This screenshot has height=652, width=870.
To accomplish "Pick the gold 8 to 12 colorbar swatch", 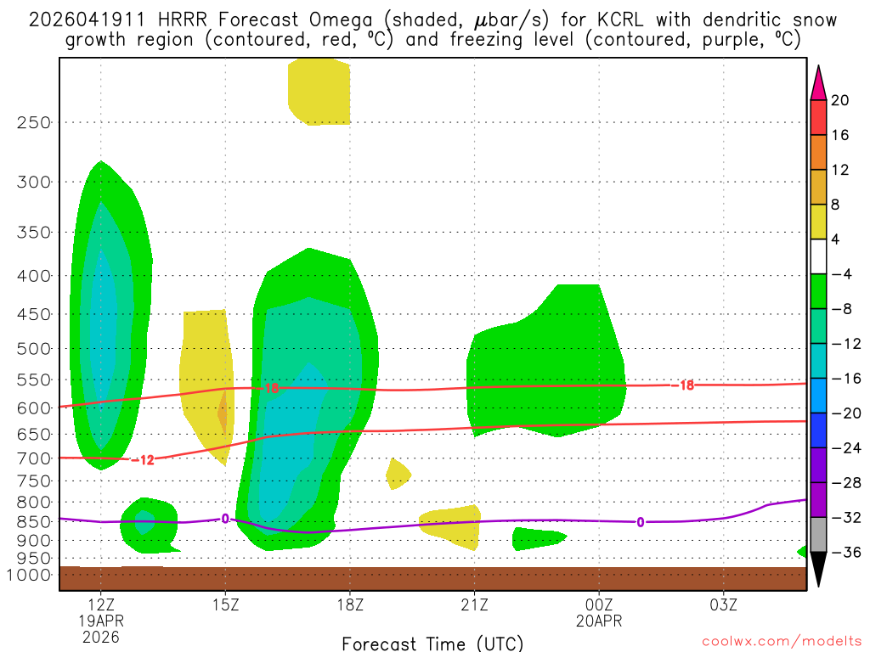I will 818,188.
